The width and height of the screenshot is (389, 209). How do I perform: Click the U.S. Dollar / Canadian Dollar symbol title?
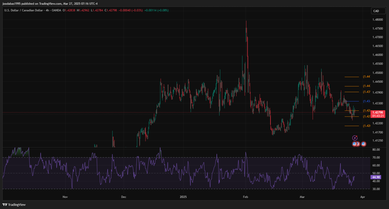[x=24, y=10]
